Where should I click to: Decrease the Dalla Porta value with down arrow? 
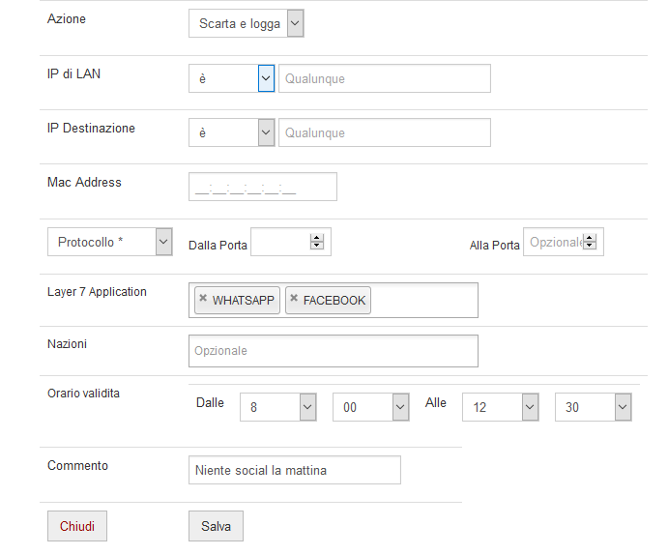[x=316, y=246]
